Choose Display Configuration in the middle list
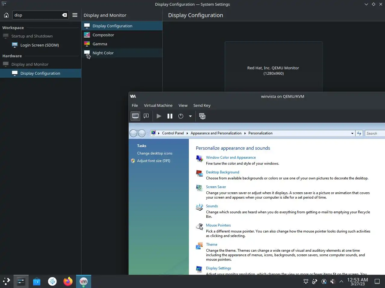This screenshot has height=288, width=385. coord(122,26)
